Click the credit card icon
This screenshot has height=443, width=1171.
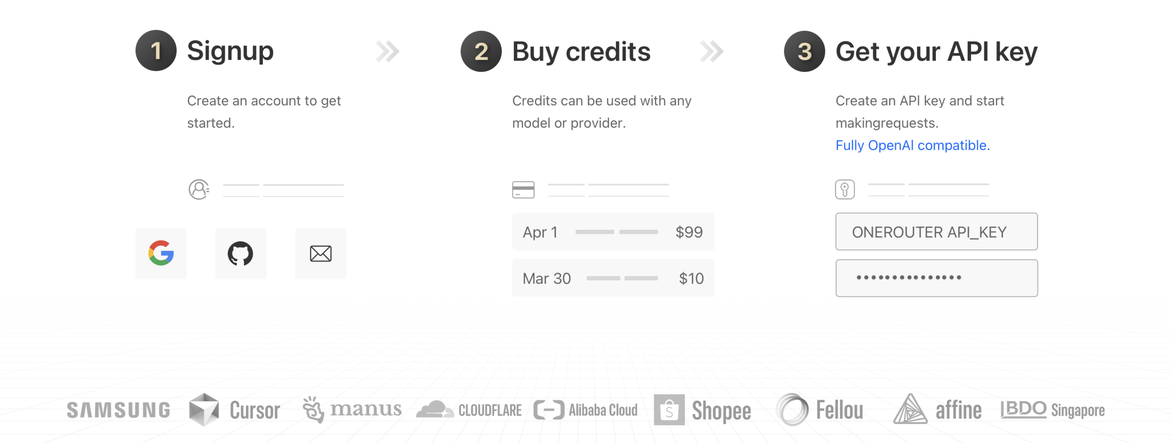point(523,190)
